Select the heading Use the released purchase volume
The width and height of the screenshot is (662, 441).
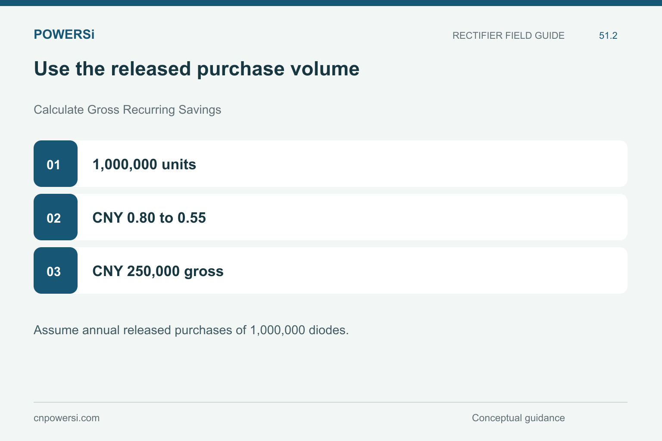pyautogui.click(x=197, y=69)
